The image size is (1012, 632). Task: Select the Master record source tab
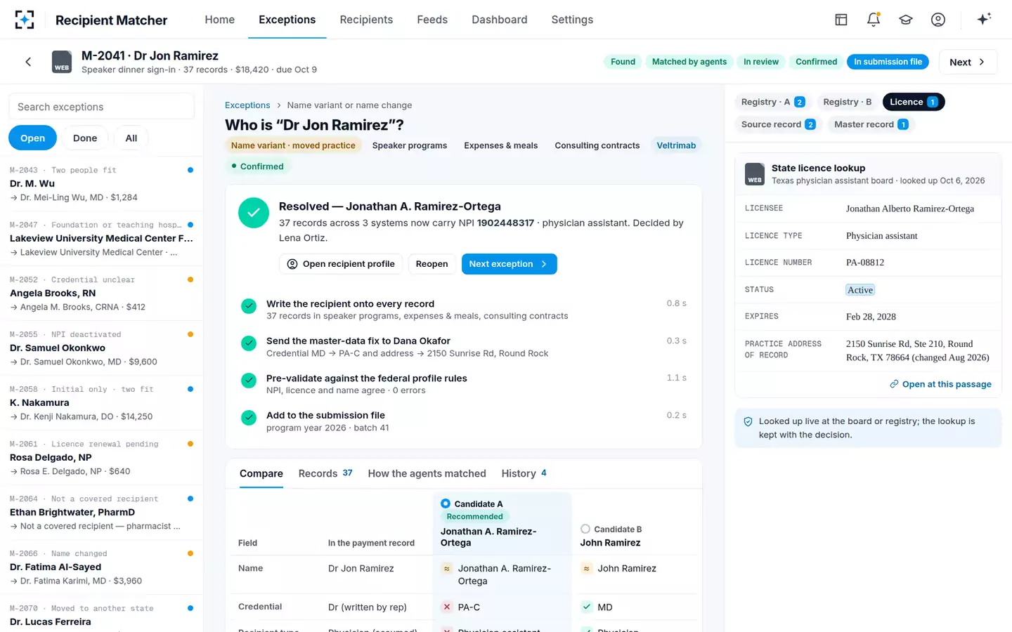871,124
